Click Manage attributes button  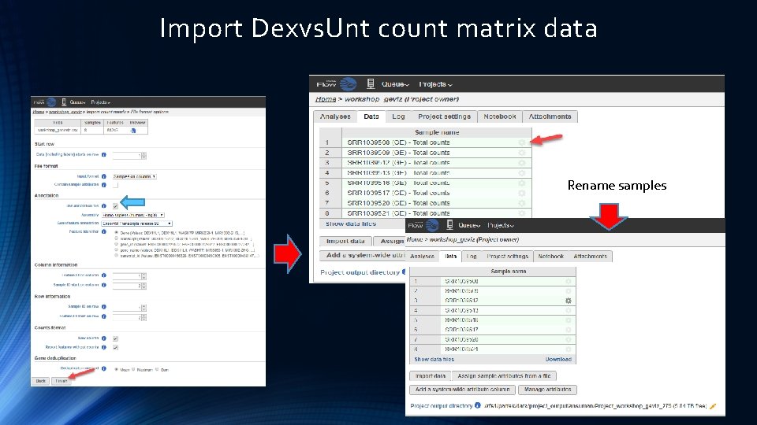tap(547, 390)
